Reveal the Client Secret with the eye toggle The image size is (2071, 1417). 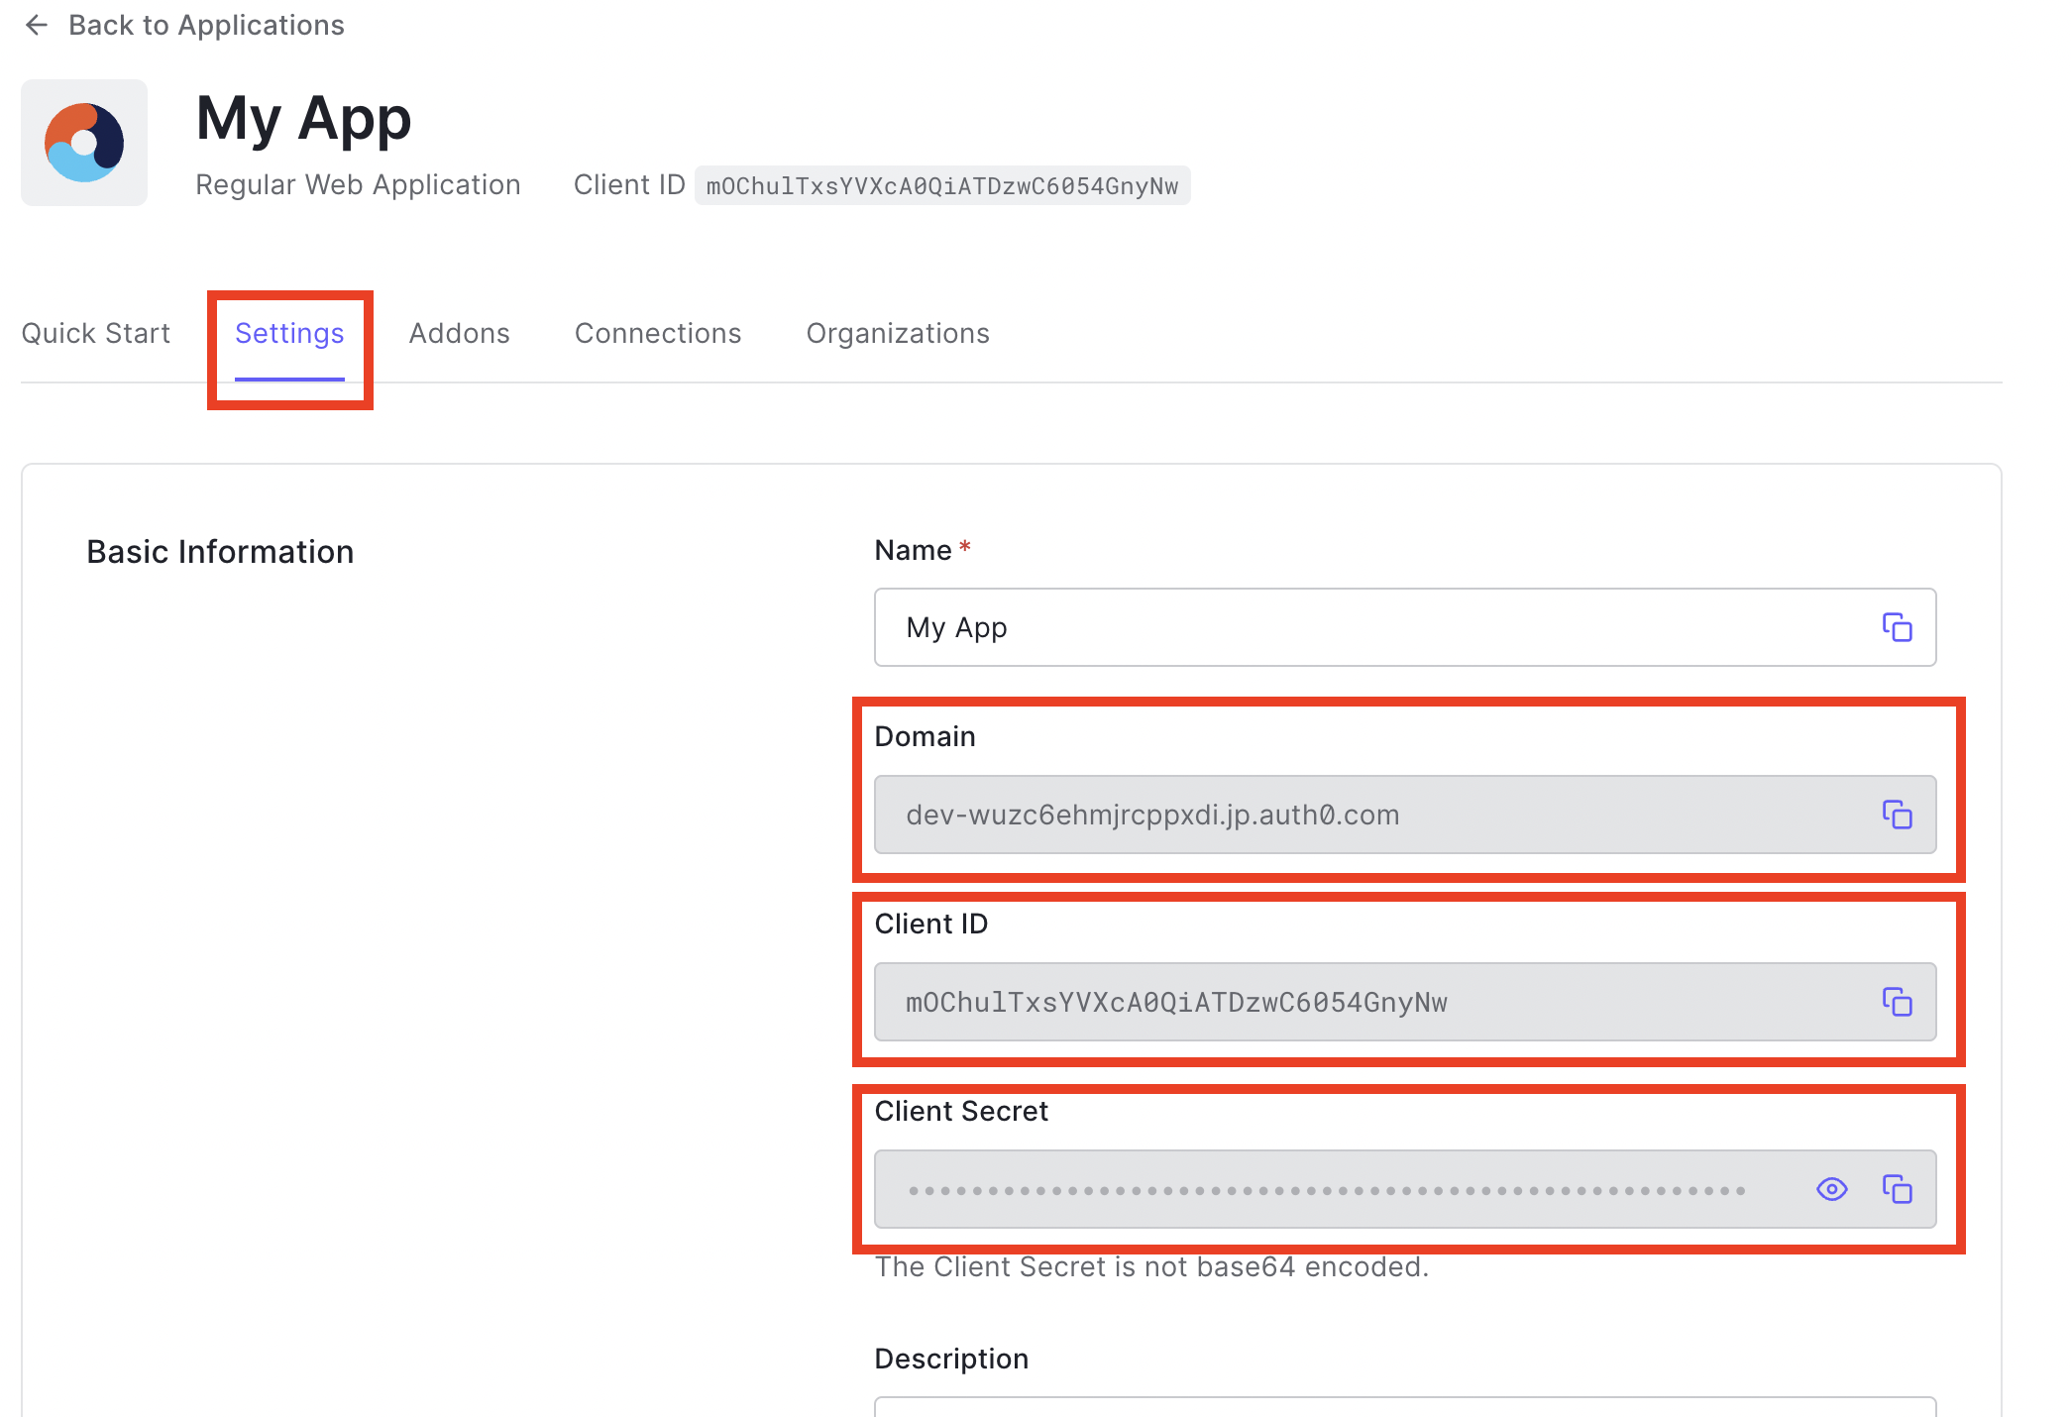[x=1832, y=1188]
